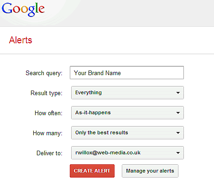Click the 'Result type:' label
This screenshot has width=214, height=183.
(47, 93)
